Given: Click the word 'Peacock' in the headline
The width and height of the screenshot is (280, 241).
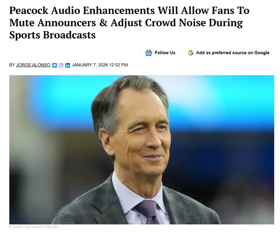Looking at the screenshot, I should click(x=29, y=10).
